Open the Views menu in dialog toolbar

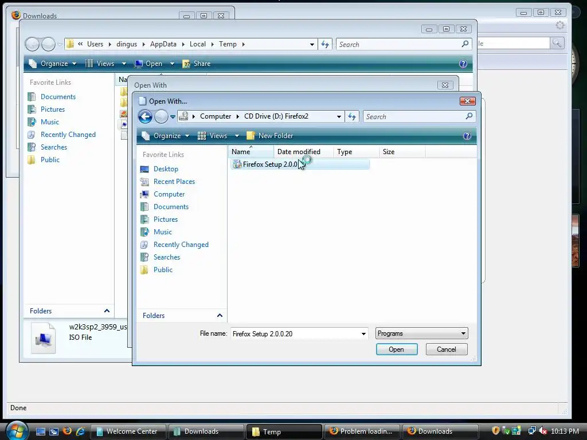213,136
